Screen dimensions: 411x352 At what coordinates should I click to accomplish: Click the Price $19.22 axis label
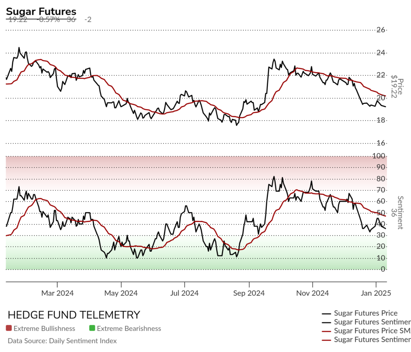click(397, 87)
